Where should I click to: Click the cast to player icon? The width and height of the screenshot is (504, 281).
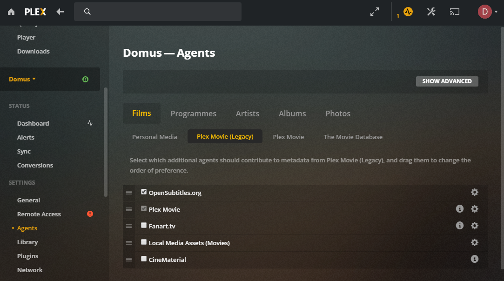coord(454,12)
